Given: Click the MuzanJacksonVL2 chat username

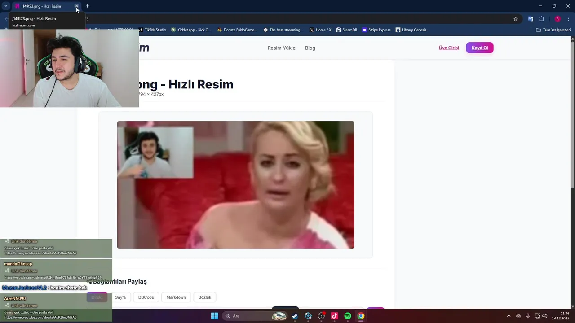Looking at the screenshot, I should [x=24, y=288].
